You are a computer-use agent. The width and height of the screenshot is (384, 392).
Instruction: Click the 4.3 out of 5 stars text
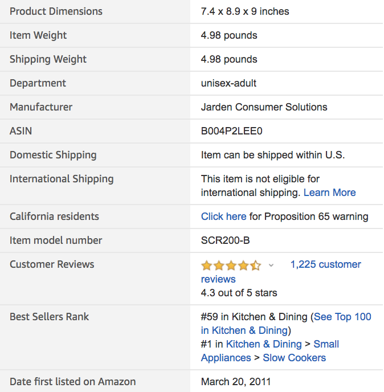coord(239,293)
